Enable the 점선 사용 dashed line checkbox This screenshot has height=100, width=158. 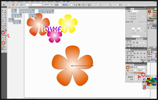(127, 22)
